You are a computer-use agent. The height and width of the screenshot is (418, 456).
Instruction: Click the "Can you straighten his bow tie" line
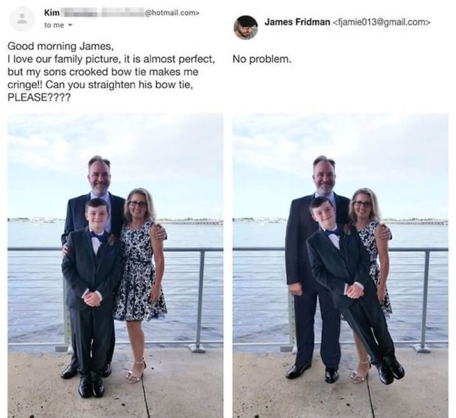pyautogui.click(x=100, y=84)
